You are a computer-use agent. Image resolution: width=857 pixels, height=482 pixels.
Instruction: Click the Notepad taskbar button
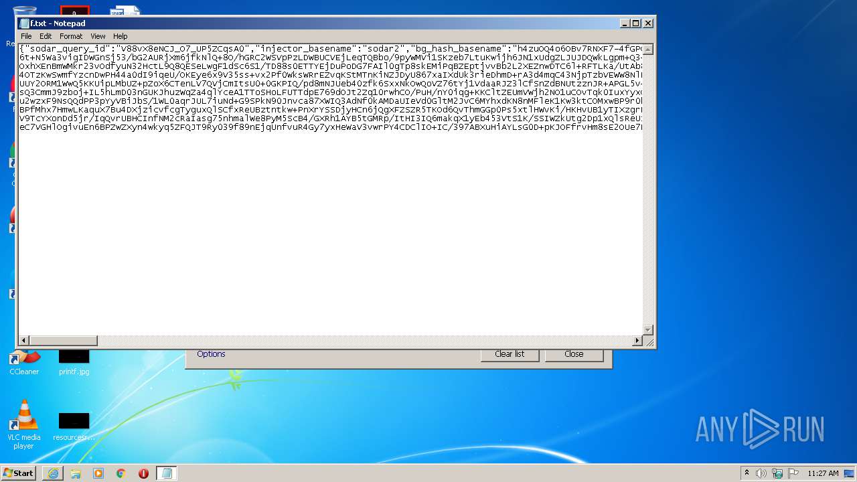[x=167, y=473]
